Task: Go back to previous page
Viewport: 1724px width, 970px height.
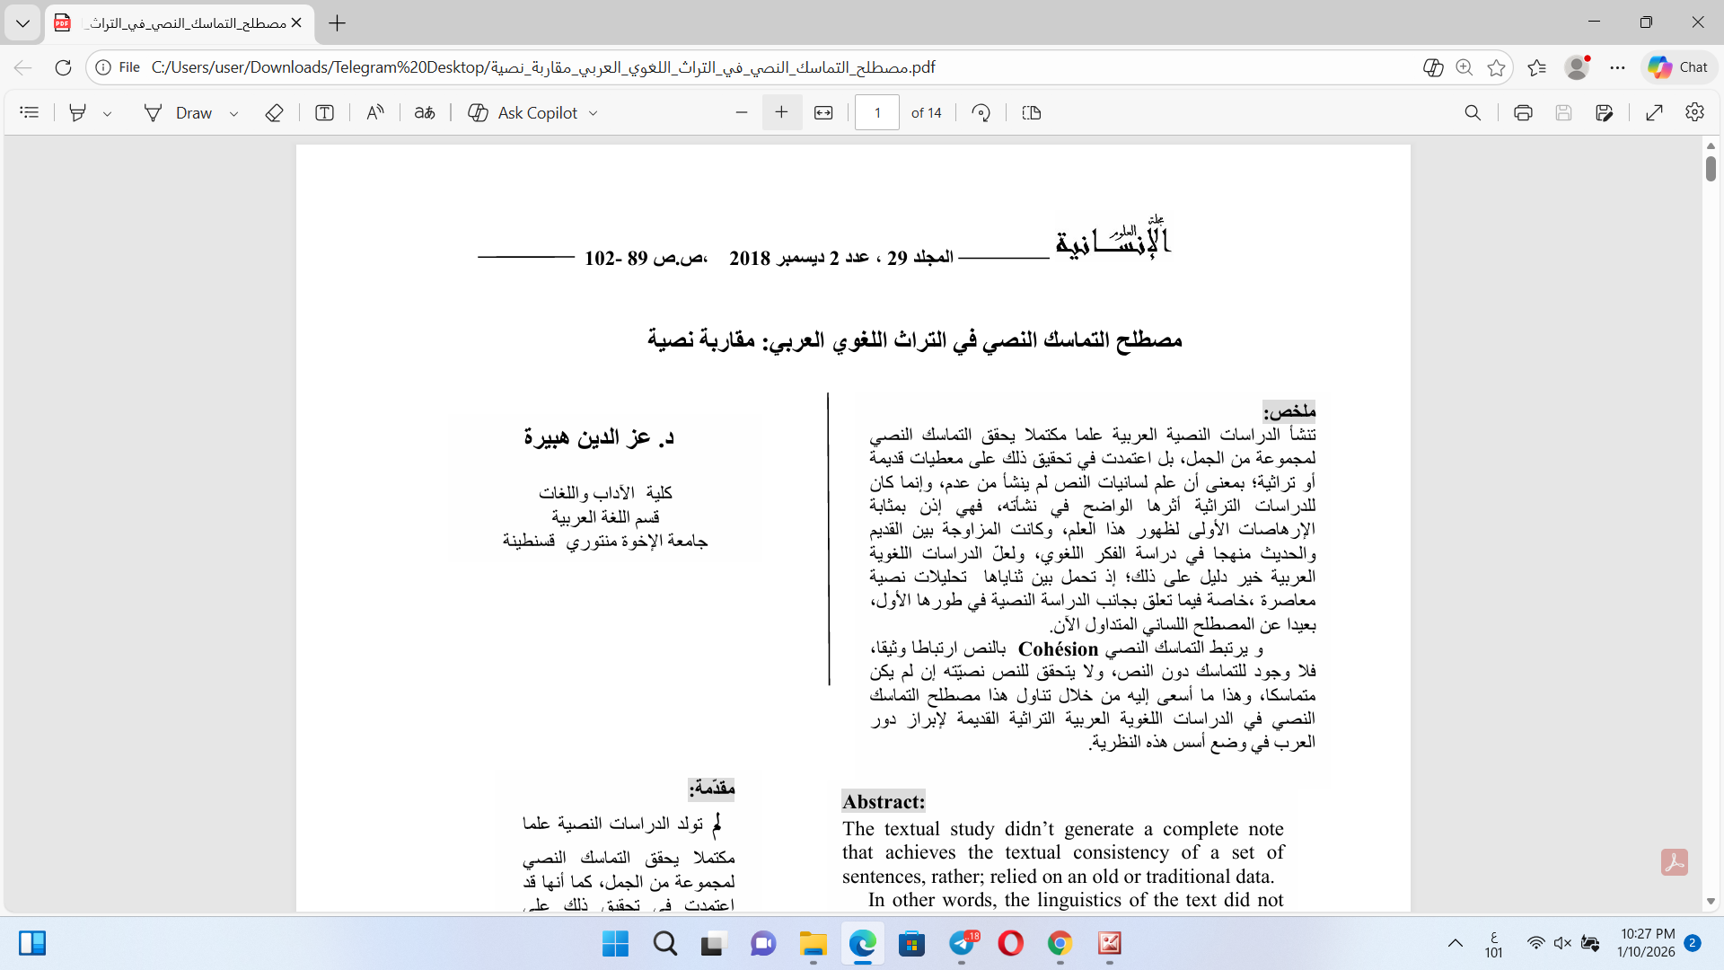Action: click(23, 67)
